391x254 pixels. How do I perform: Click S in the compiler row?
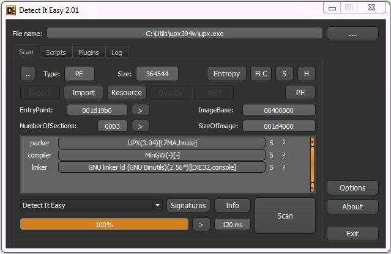pyautogui.click(x=271, y=155)
